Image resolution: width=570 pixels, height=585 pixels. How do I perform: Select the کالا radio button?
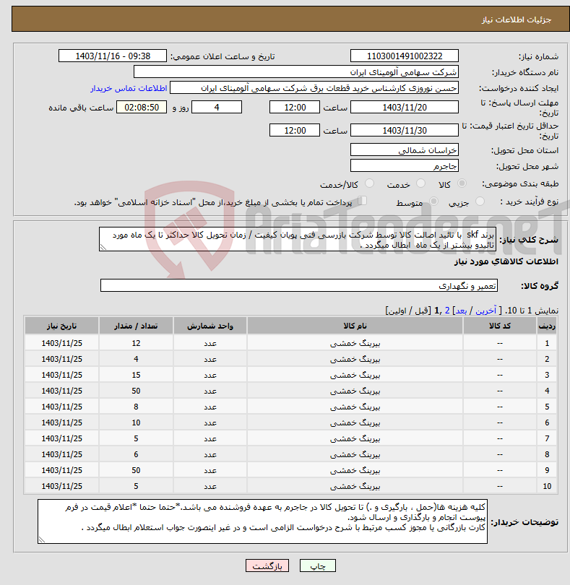pos(462,183)
